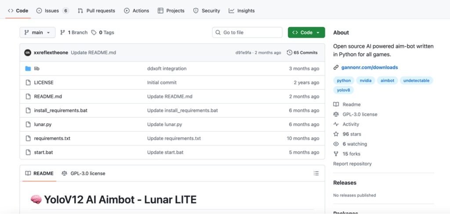Click the Go to file search field
The width and height of the screenshot is (450, 214).
click(x=247, y=33)
